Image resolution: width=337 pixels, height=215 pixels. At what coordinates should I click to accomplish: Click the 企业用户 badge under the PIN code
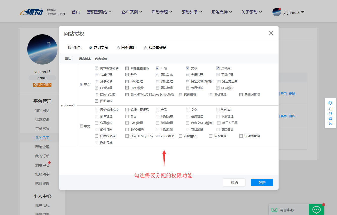click(42, 85)
